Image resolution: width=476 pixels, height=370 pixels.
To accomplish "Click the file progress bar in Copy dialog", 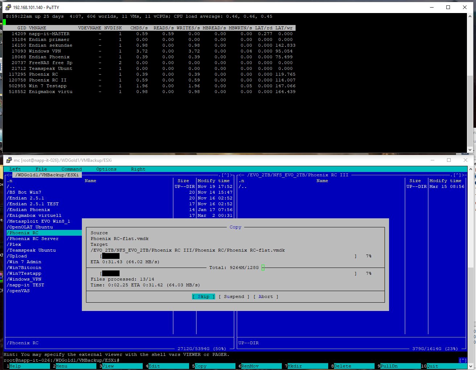I will [x=228, y=256].
